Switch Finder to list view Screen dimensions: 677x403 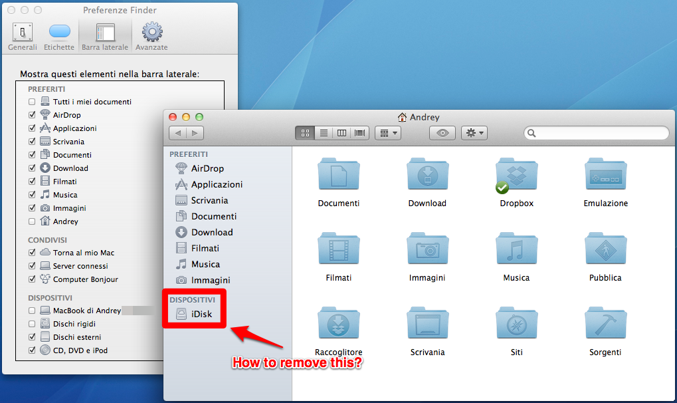pyautogui.click(x=324, y=133)
